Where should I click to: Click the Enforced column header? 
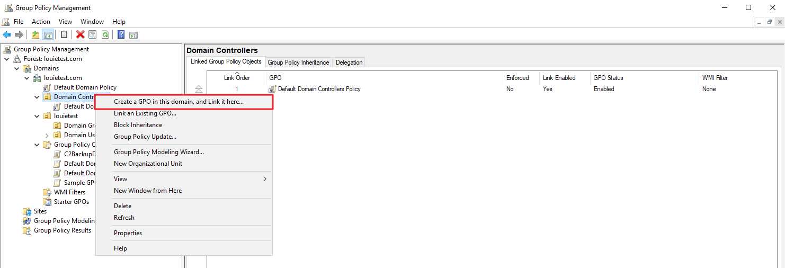click(x=521, y=78)
